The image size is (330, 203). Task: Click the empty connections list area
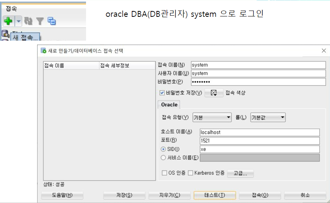(99, 125)
